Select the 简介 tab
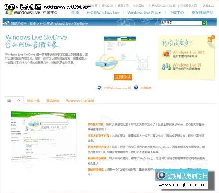The height and width of the screenshot is (193, 219). click(x=14, y=101)
